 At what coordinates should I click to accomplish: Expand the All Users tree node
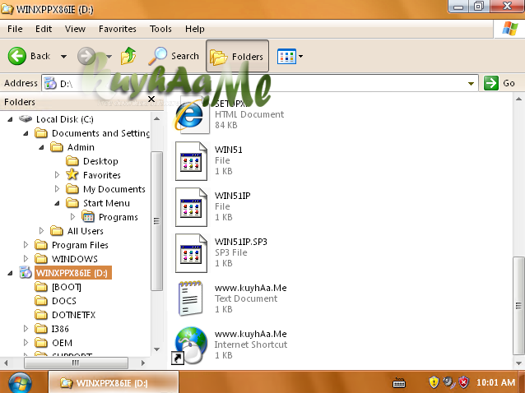pyautogui.click(x=41, y=231)
